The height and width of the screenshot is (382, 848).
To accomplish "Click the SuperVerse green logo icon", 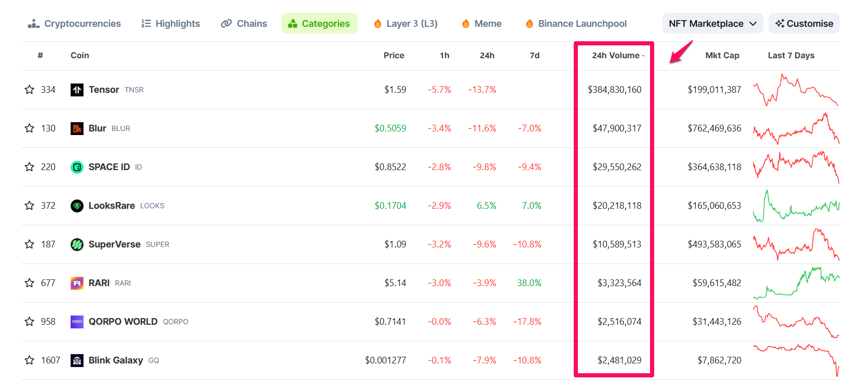I will 77,244.
